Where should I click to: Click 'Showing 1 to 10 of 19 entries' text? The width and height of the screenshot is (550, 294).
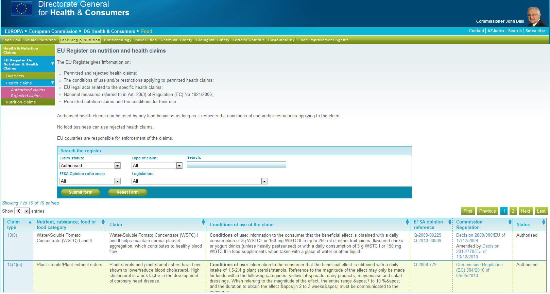pyautogui.click(x=31, y=203)
